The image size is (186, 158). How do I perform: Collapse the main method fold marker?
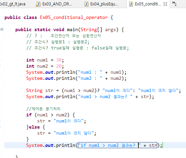2,29
